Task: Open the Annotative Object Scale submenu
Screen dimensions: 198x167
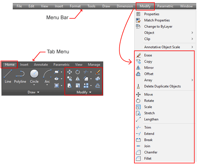Action: [x=165, y=47]
